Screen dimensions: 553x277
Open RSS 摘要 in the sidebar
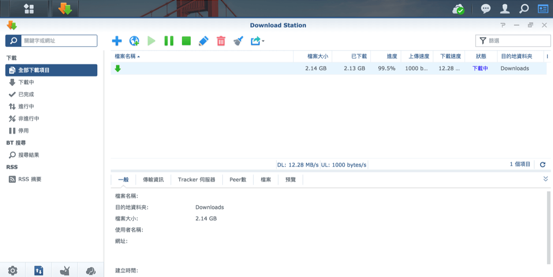29,179
